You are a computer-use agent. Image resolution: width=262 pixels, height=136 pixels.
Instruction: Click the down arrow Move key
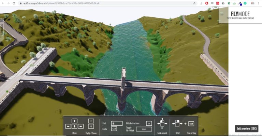(74, 126)
